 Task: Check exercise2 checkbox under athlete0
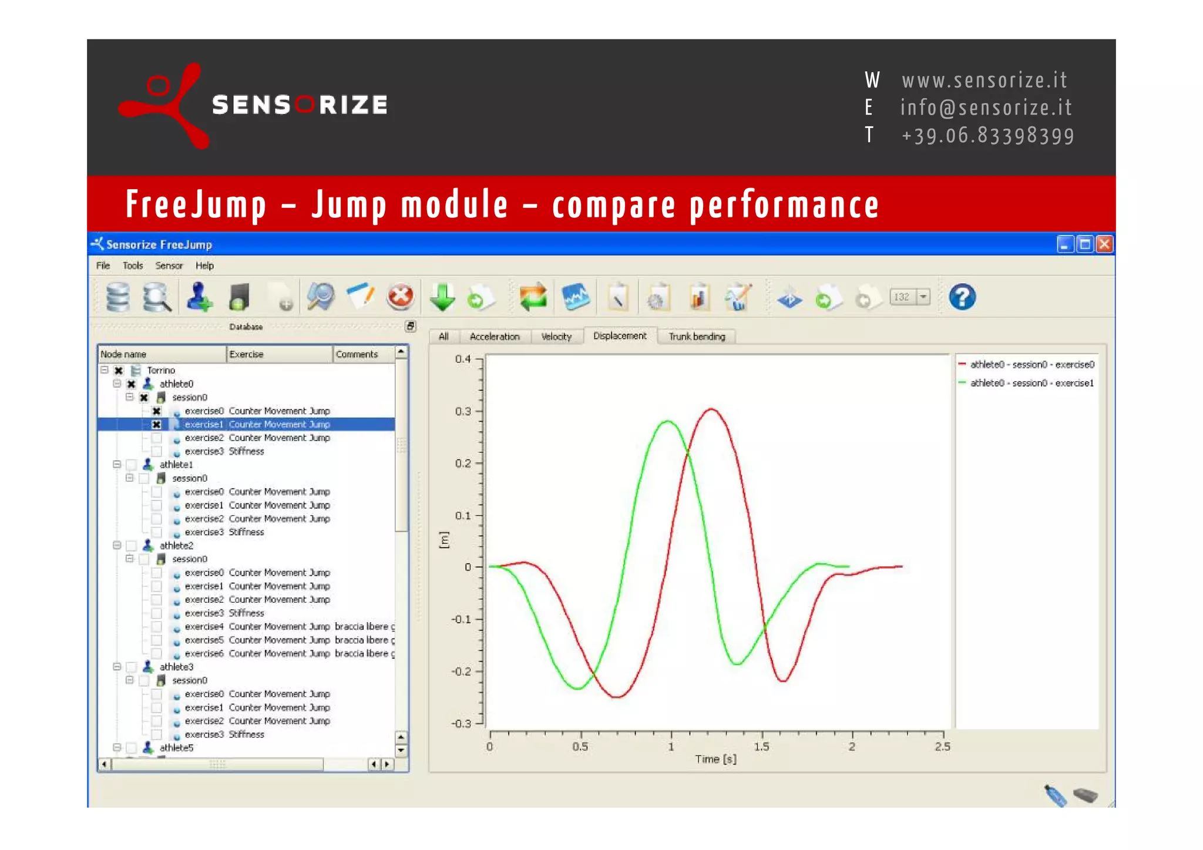[156, 438]
